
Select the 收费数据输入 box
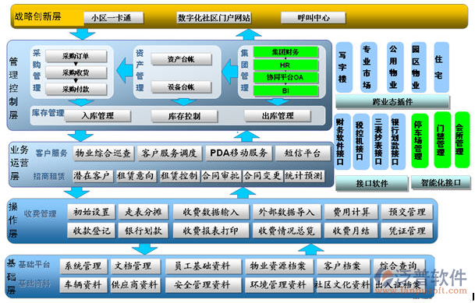(x=211, y=212)
